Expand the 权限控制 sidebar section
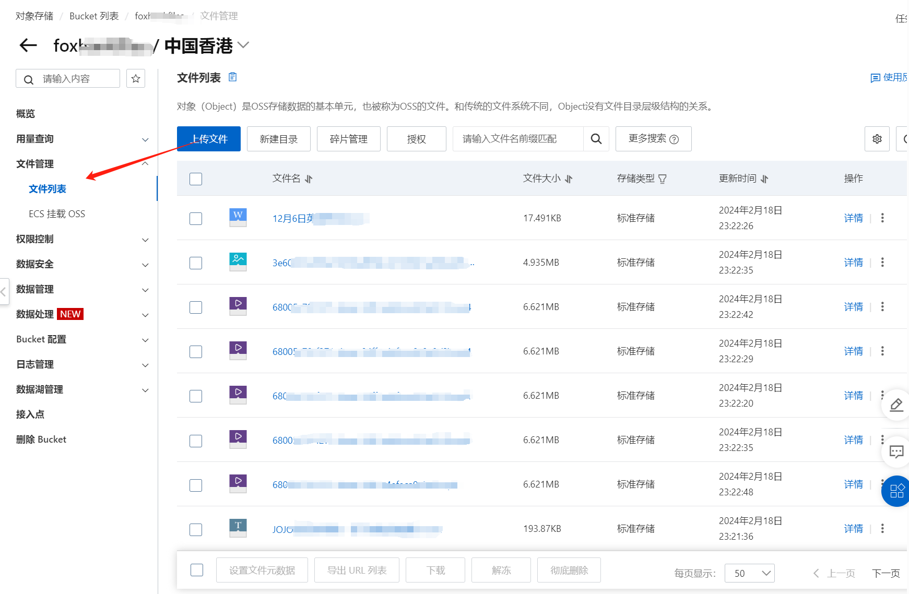 tap(145, 240)
